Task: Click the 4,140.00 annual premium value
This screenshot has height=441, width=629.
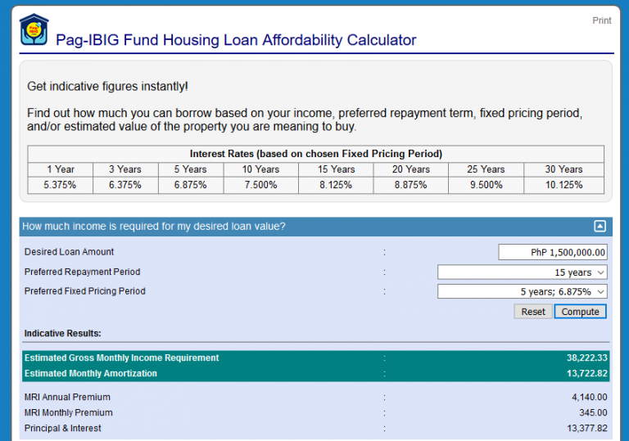Action: click(590, 397)
